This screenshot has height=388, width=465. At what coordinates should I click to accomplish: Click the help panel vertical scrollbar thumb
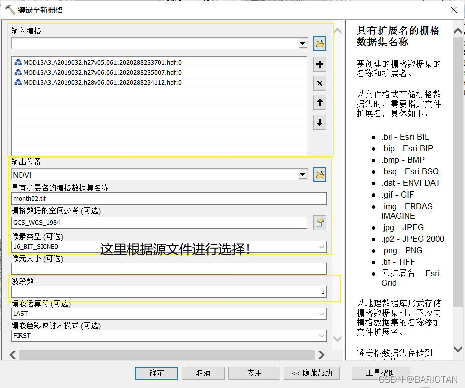[458, 172]
